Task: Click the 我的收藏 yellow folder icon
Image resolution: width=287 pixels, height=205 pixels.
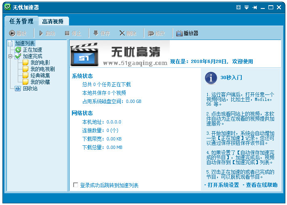Action: point(25,82)
